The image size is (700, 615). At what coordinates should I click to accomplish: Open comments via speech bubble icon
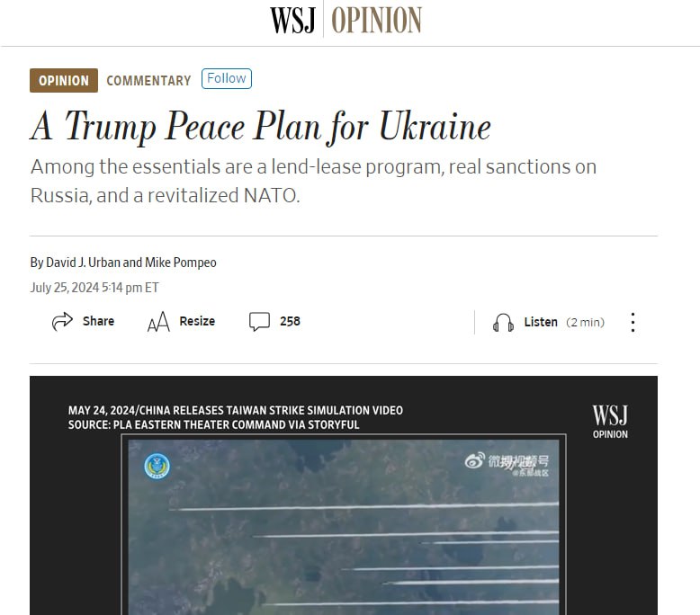259,322
